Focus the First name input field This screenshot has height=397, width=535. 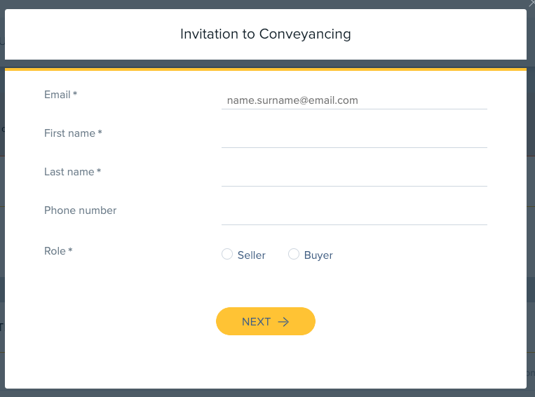(x=354, y=139)
